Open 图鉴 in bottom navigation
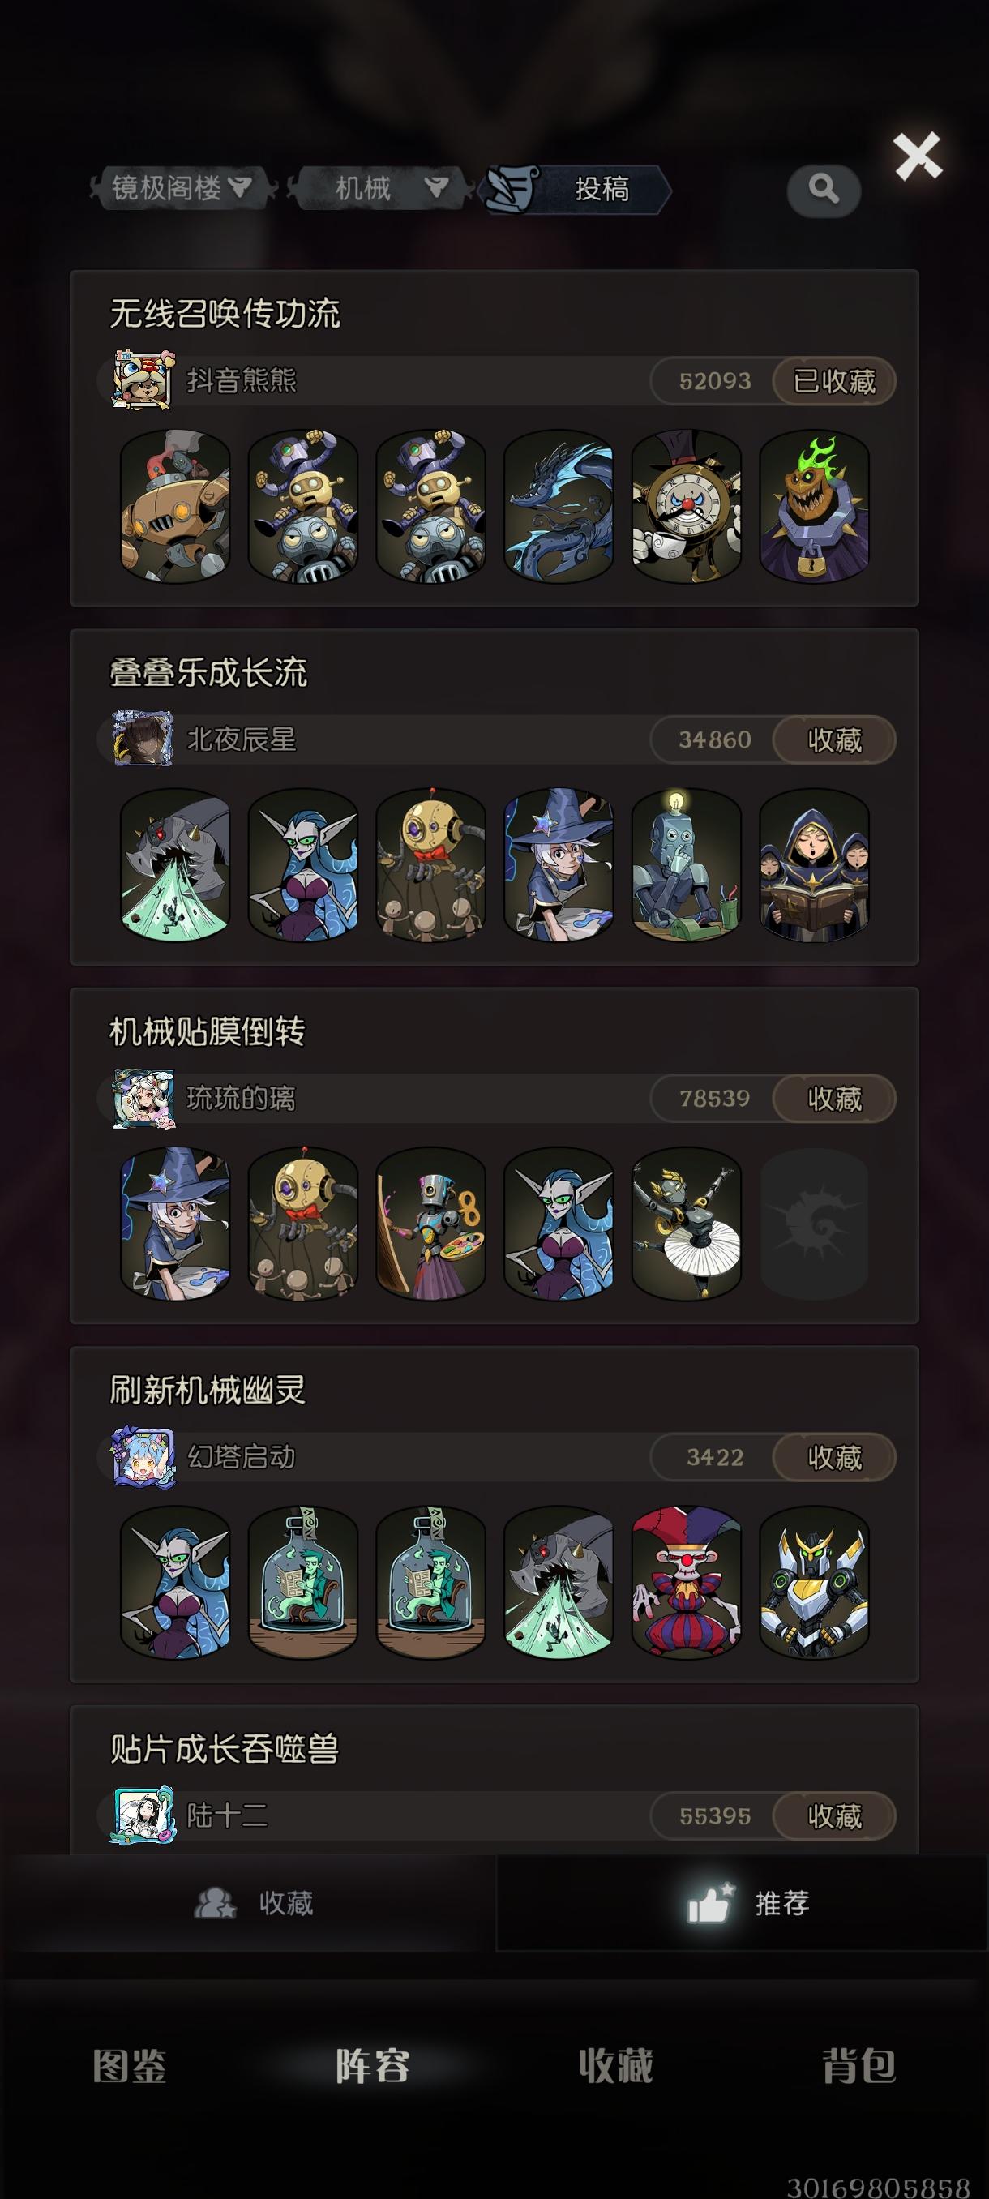This screenshot has height=2199, width=989. point(130,2067)
